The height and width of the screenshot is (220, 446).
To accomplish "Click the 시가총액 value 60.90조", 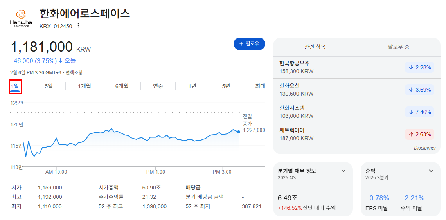I will [152, 188].
